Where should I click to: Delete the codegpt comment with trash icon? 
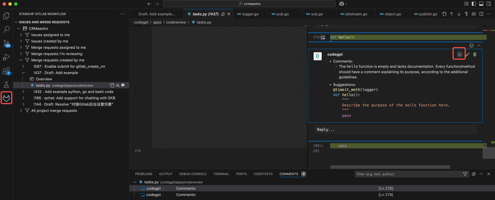(x=475, y=55)
